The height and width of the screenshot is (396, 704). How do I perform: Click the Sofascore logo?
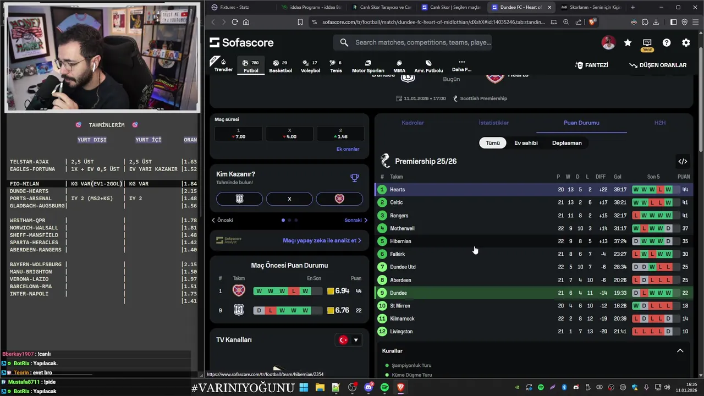pos(241,42)
